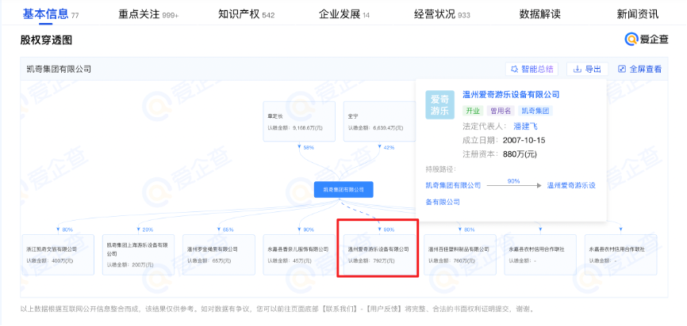This screenshot has width=687, height=326.
Task: Select the 温州罗金绳索有限公司 node
Action: (x=219, y=255)
